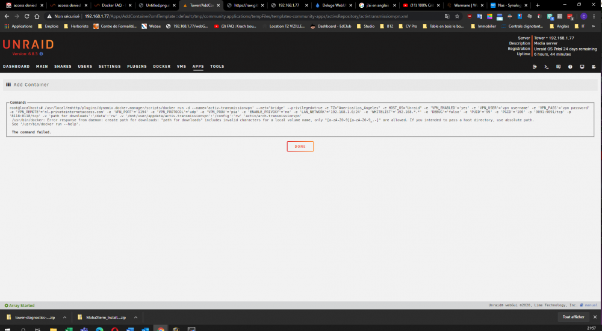602x331 pixels.
Task: Switch to the 'Deluge WebUI' browser tab
Action: 332,5
